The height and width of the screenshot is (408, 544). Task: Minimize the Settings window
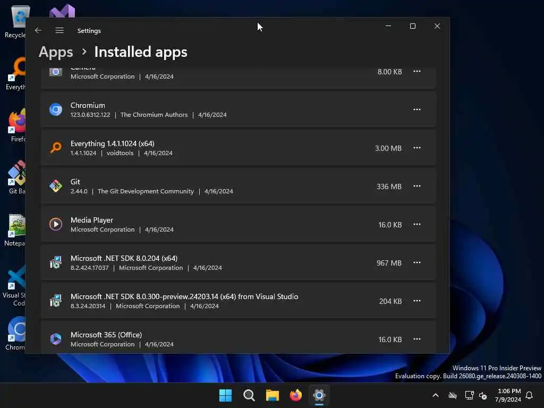click(x=388, y=26)
